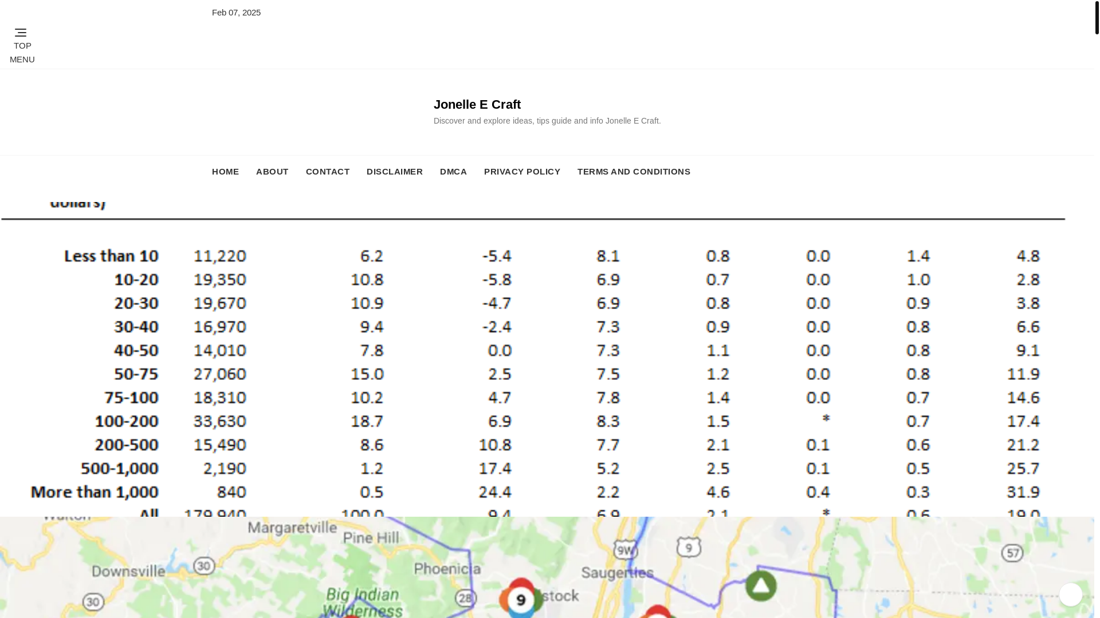This screenshot has width=1100, height=618.
Task: Click the 'Less than 10' row label
Action: pyautogui.click(x=111, y=256)
